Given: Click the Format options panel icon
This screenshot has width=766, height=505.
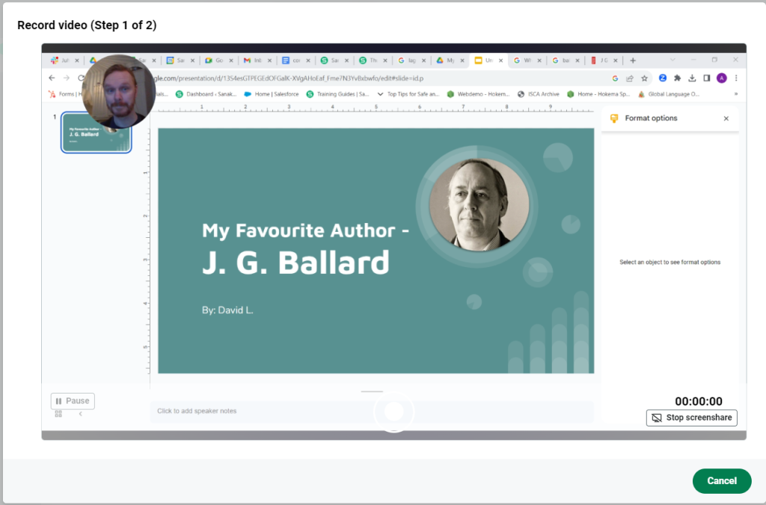Looking at the screenshot, I should point(614,118).
